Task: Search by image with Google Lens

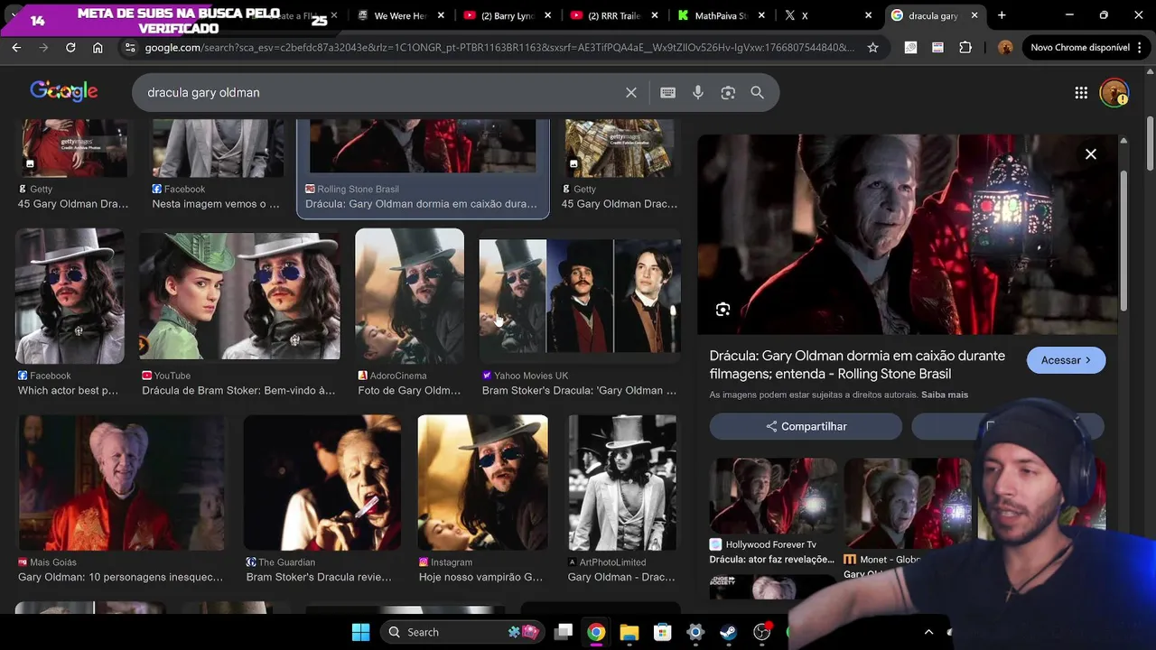Action: [x=728, y=92]
